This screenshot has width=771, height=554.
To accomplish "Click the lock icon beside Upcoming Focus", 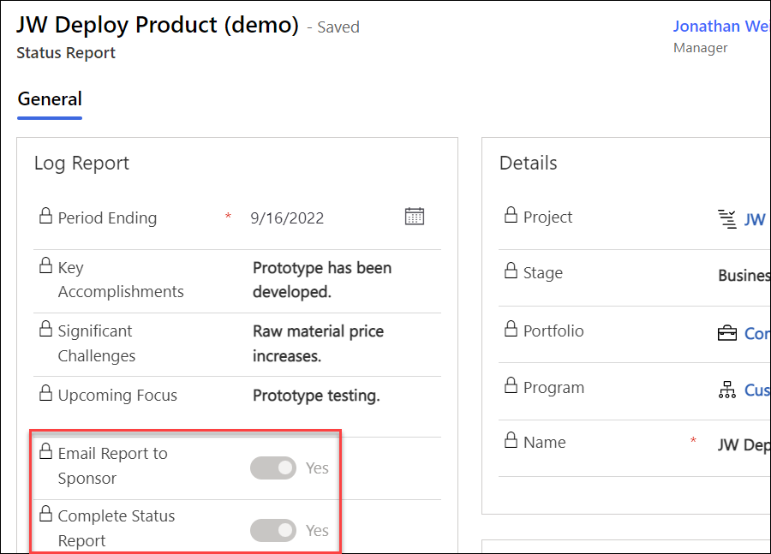I will pos(46,394).
